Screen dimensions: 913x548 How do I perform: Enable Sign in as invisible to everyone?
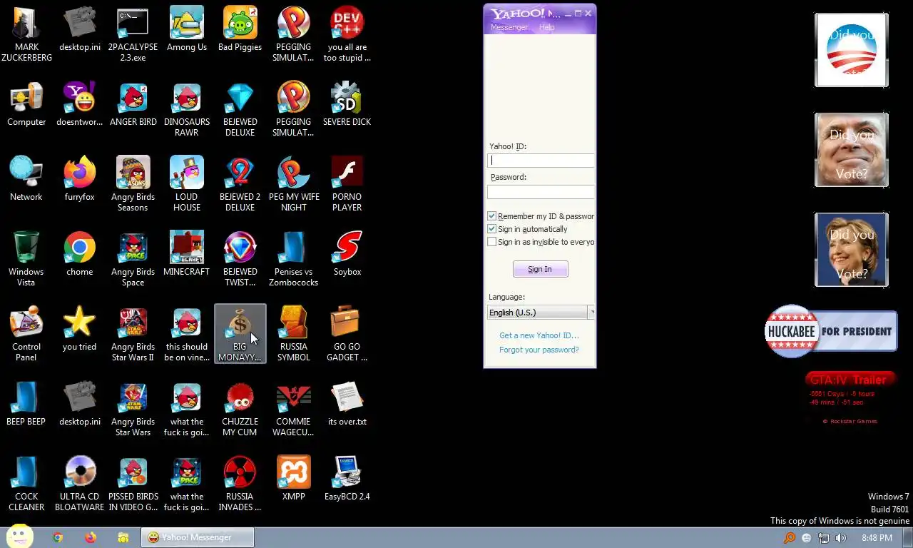[x=491, y=242]
